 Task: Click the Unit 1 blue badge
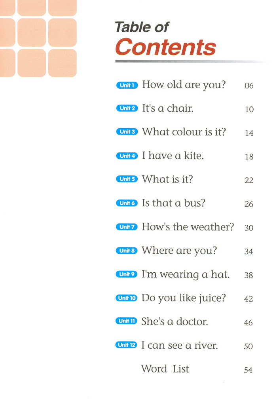[127, 85]
